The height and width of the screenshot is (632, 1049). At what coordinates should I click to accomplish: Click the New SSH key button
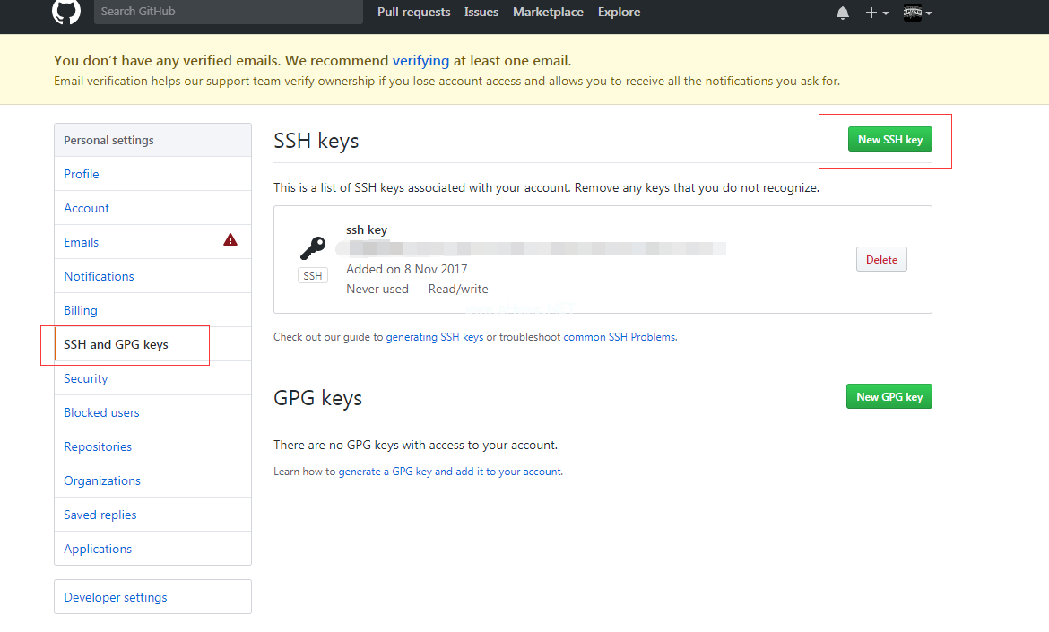(889, 139)
